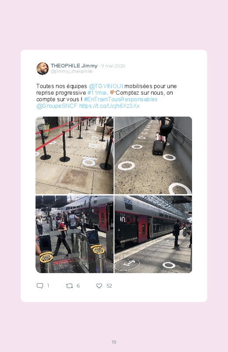Click the retweet count 6
Screen dimensions: 228x352
(x=78, y=286)
